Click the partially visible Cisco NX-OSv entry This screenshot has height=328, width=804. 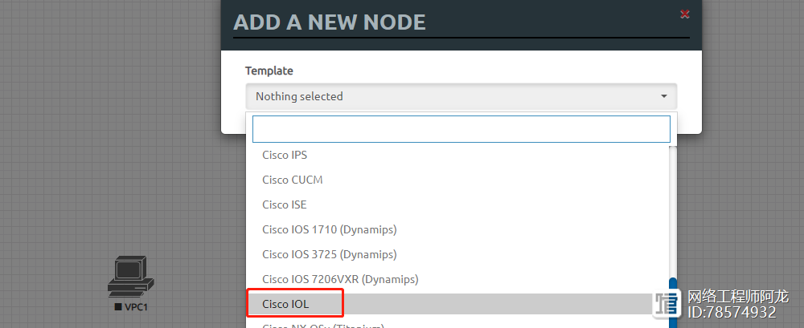[322, 325]
